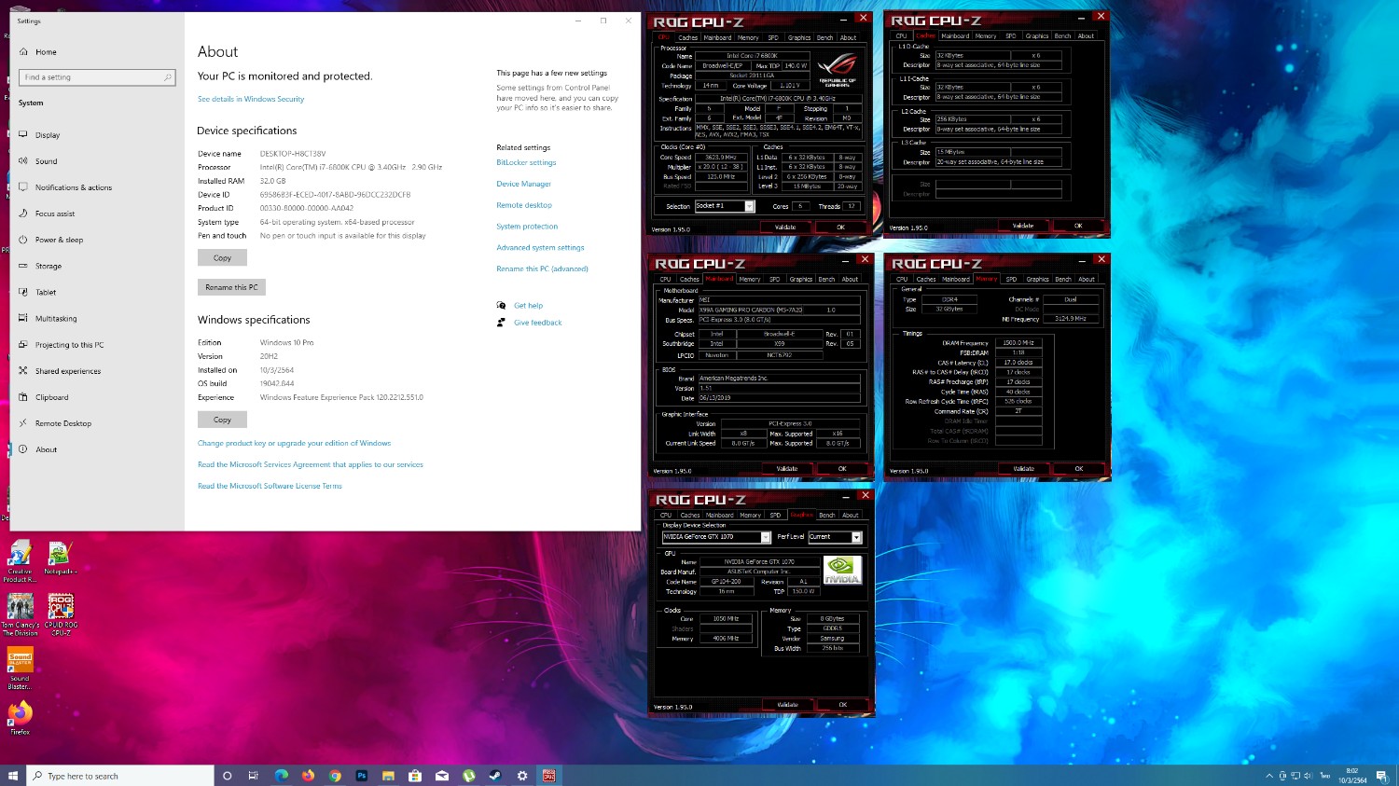
Task: Copy Windows specifications
Action: [222, 420]
